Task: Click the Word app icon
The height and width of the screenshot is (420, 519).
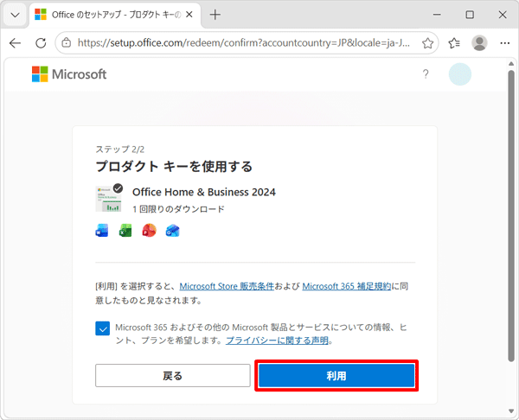Action: [x=102, y=231]
